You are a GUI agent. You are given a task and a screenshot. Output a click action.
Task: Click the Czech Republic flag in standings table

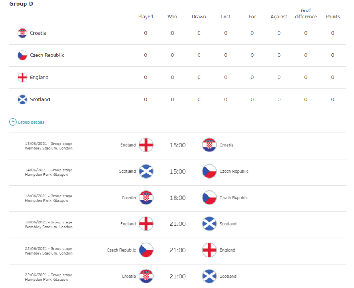click(x=23, y=55)
